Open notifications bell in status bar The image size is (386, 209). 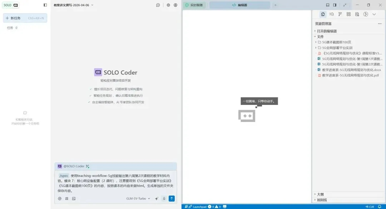(x=380, y=207)
